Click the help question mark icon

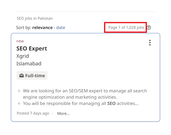point(149,28)
